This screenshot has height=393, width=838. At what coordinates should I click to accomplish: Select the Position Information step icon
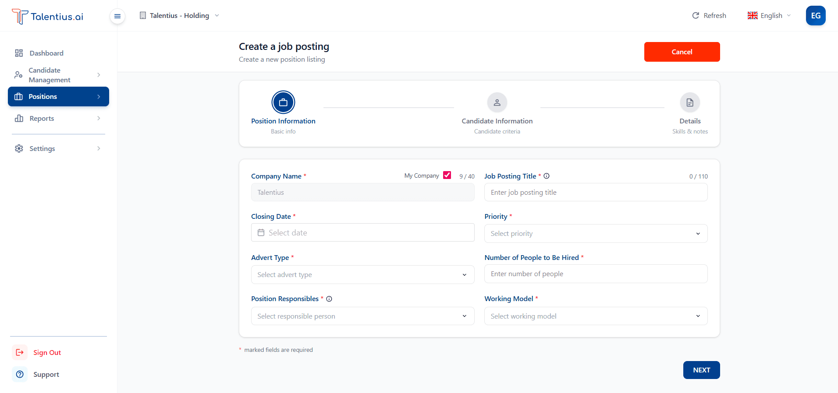click(283, 102)
